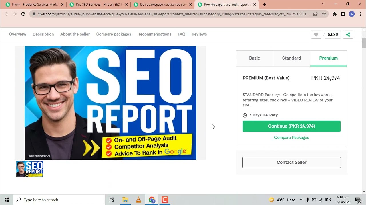Select the Basic package tab
Screen dimensions: 366x205
click(x=254, y=58)
